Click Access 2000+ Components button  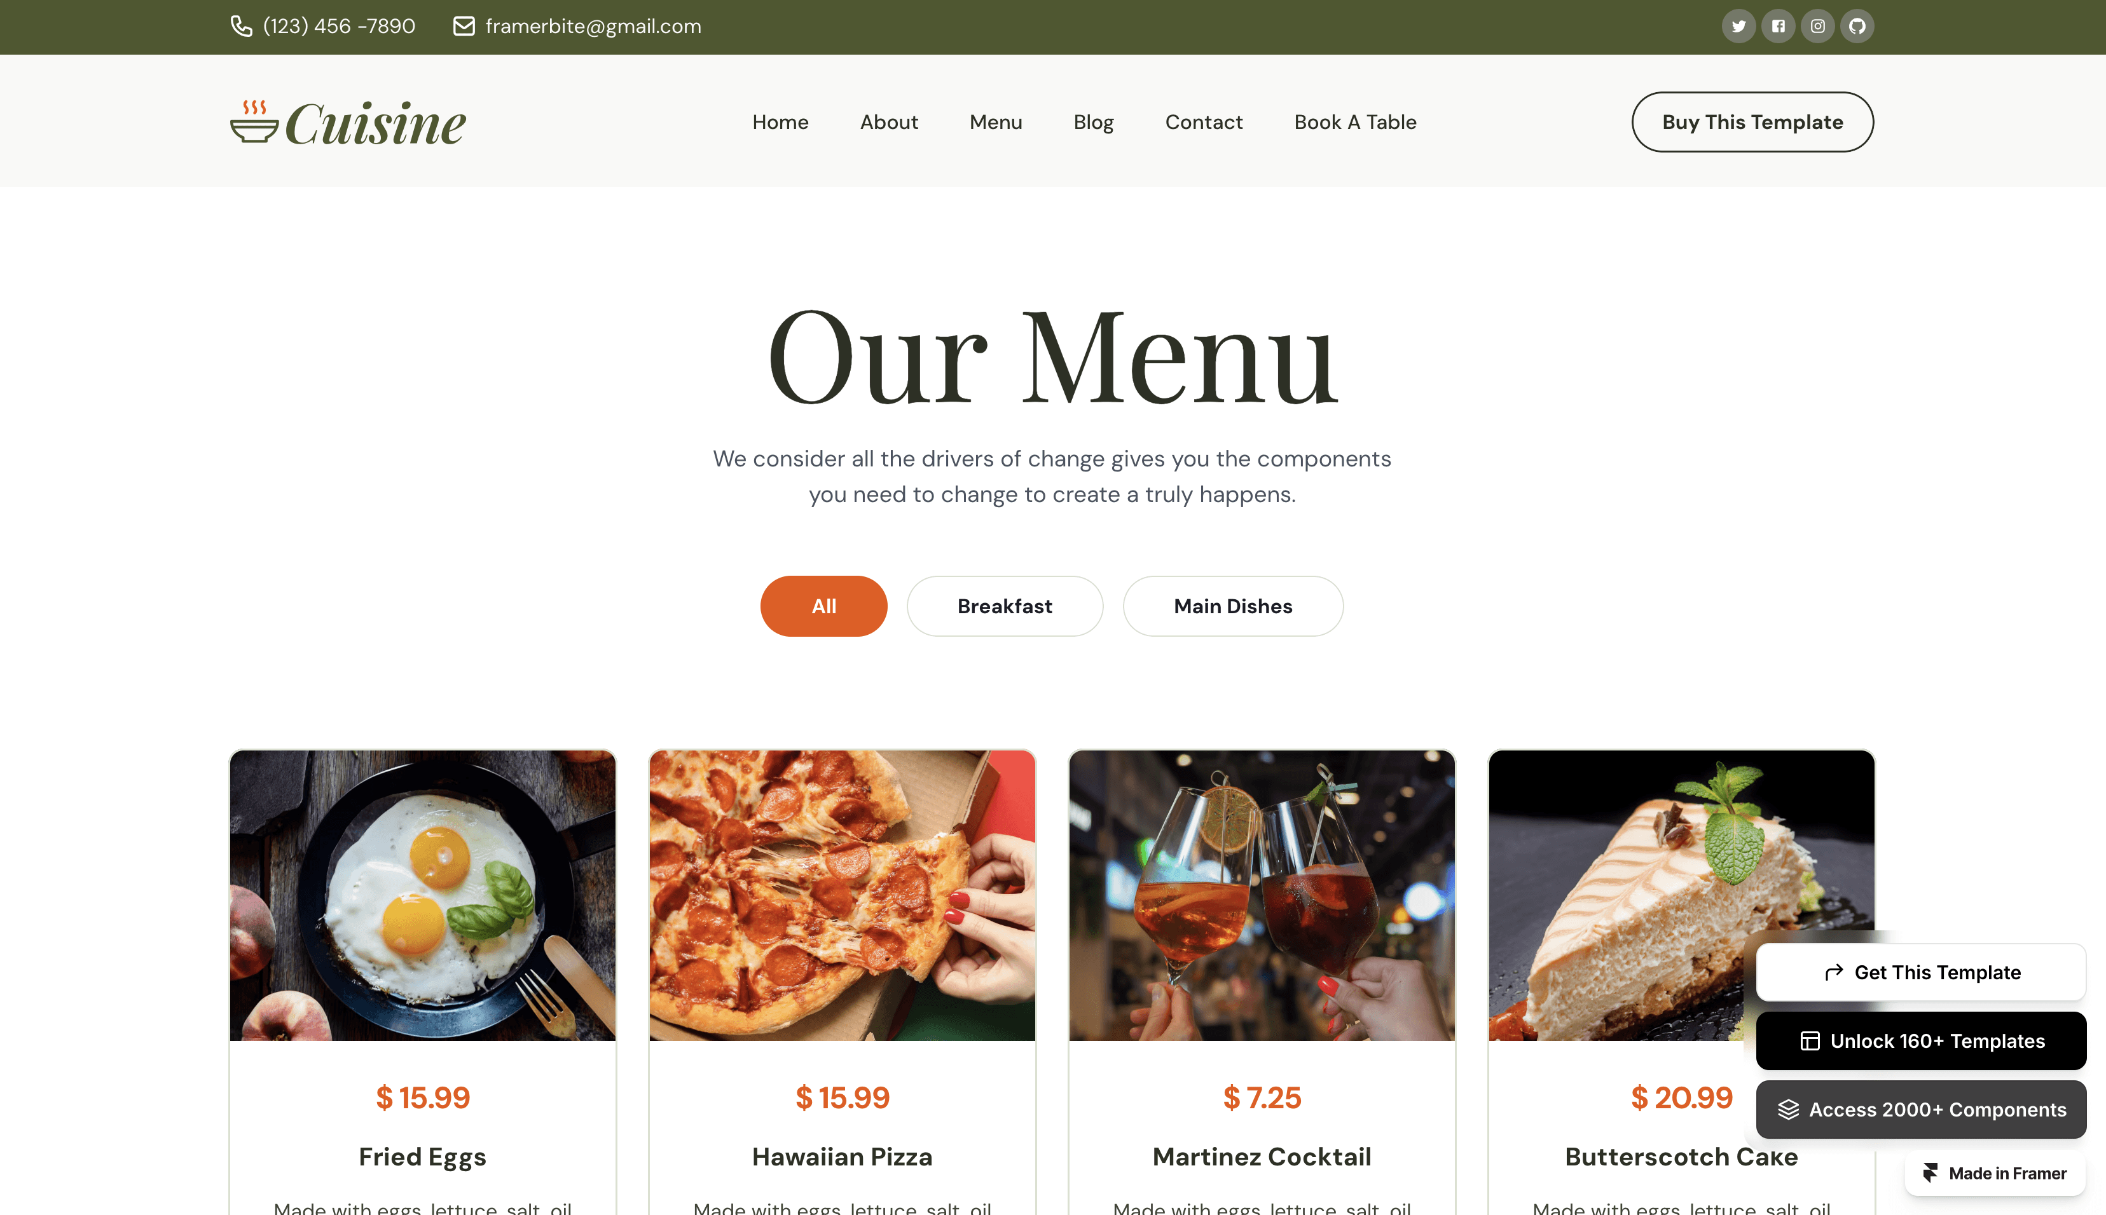tap(1920, 1109)
